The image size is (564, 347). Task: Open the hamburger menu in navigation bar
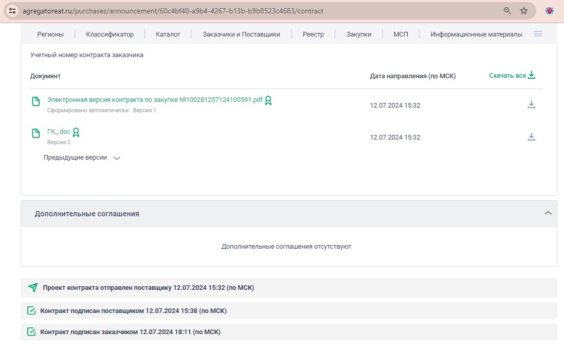point(538,34)
